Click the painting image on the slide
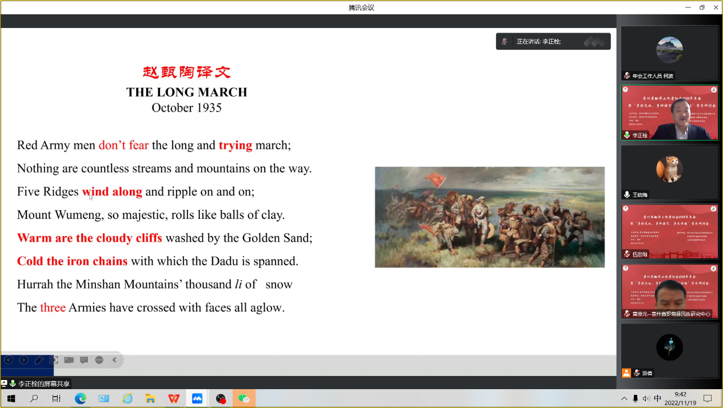Screen dimensions: 723x408 (490, 217)
